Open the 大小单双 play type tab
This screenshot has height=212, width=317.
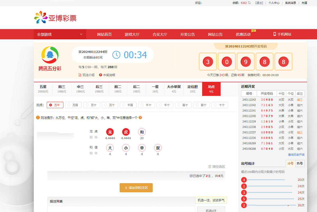pyautogui.click(x=174, y=89)
